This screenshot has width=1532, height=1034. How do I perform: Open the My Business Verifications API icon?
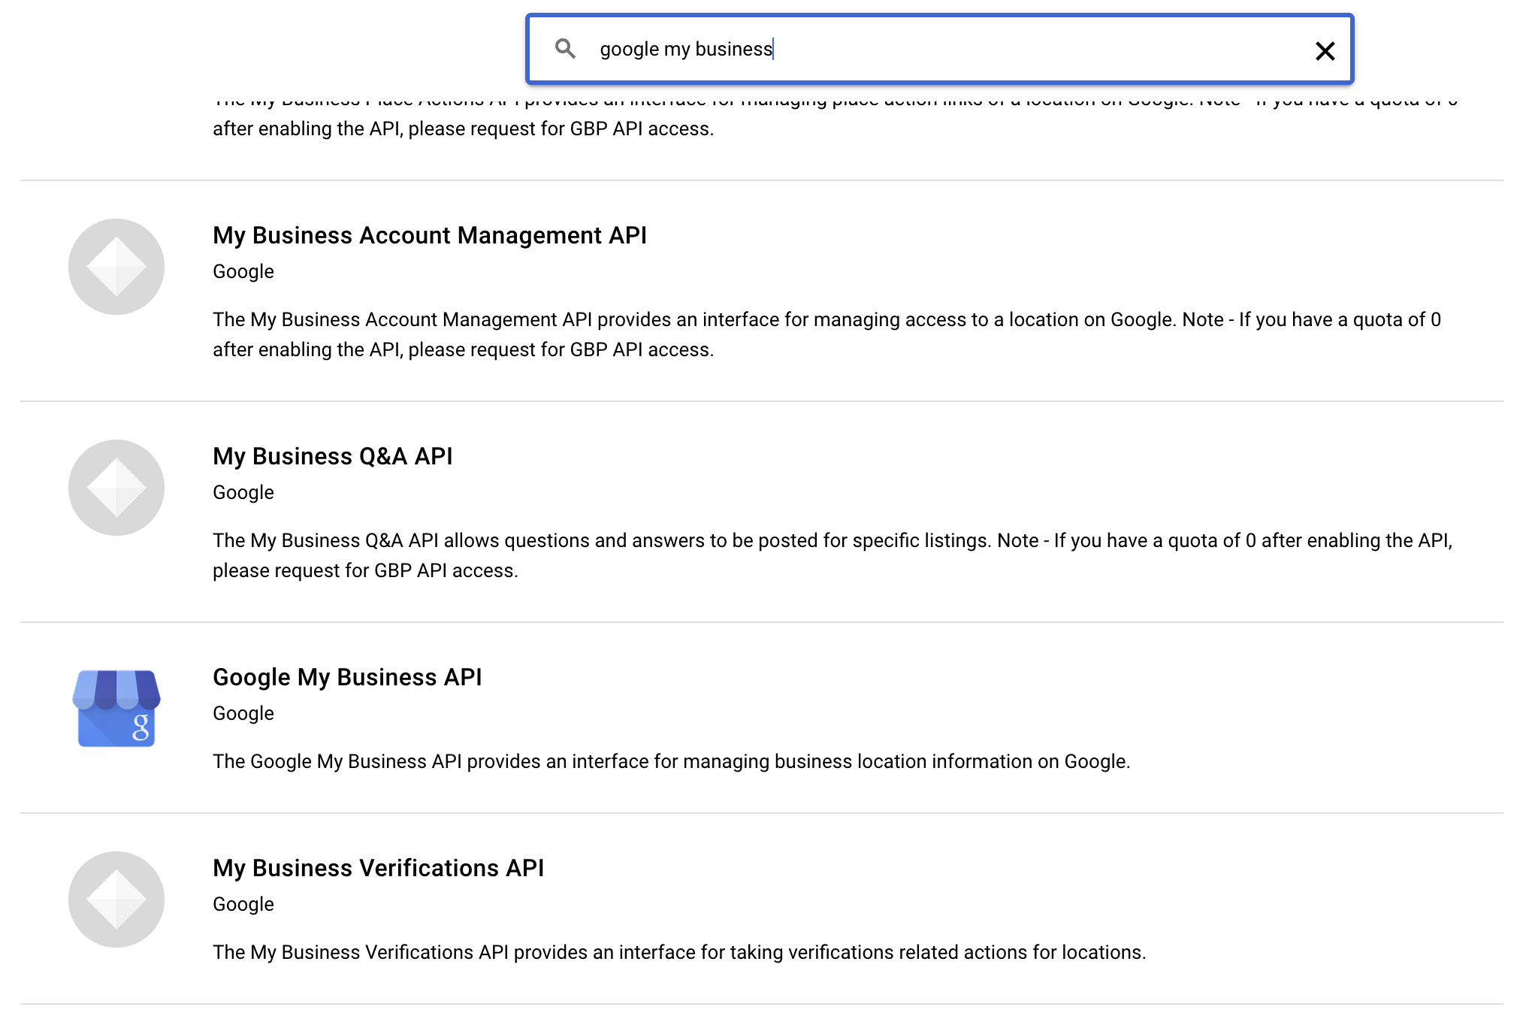(116, 899)
